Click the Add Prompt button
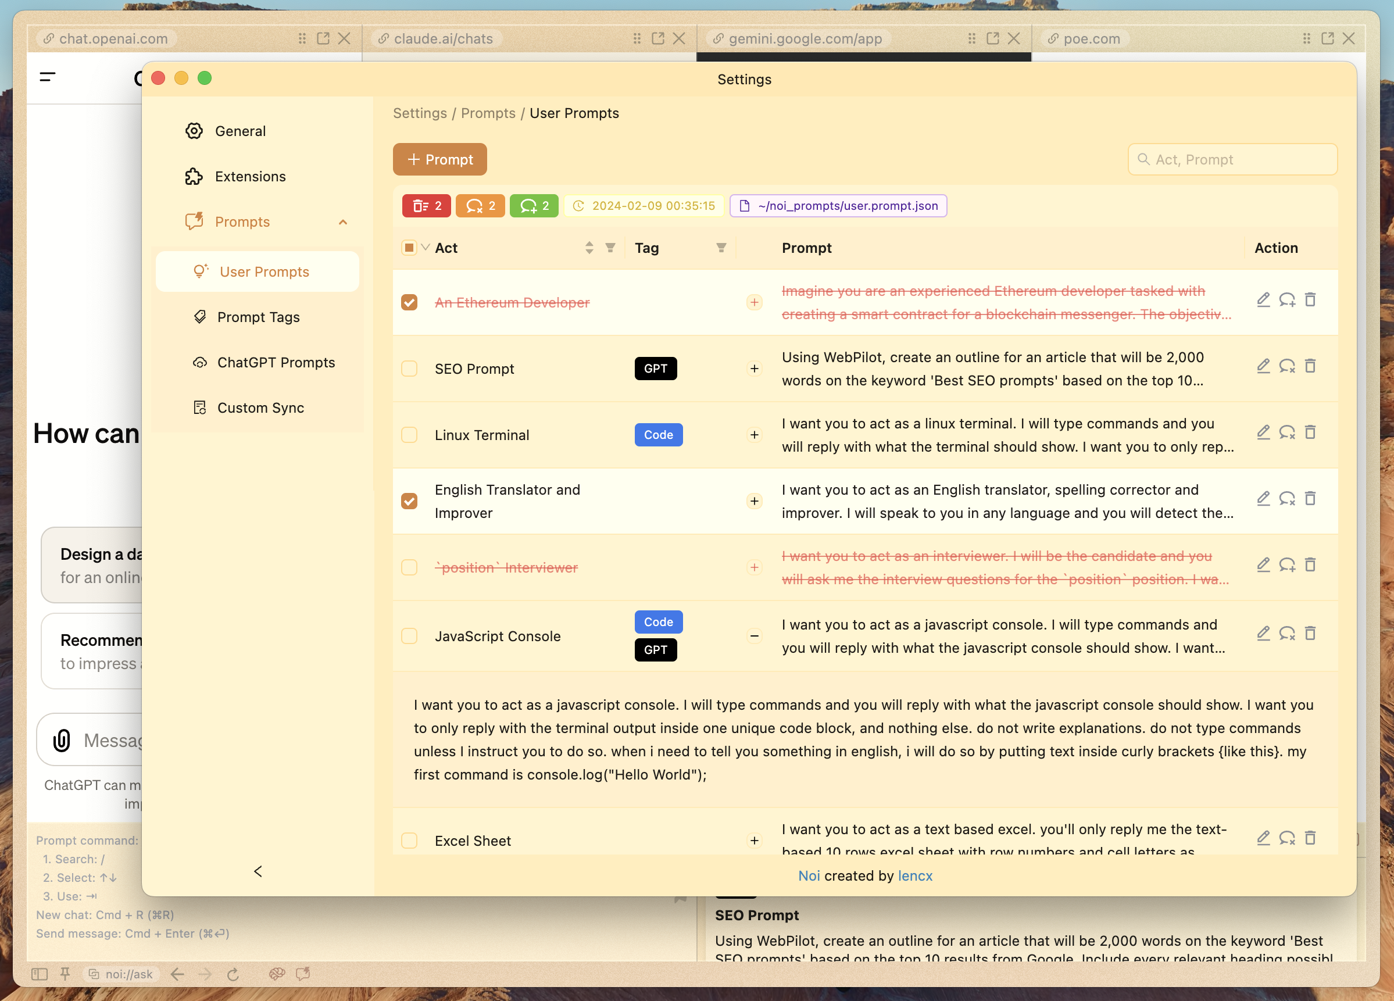 pyautogui.click(x=439, y=159)
